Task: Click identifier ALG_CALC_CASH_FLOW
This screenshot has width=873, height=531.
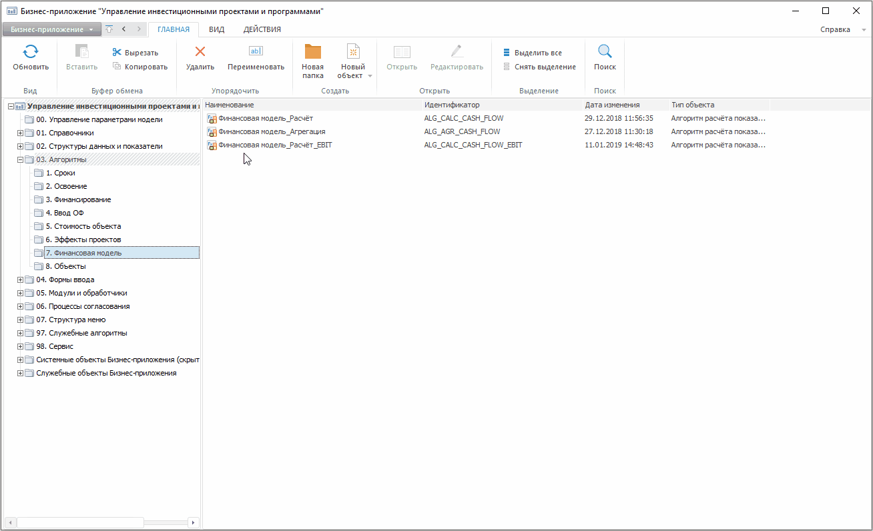Action: click(x=464, y=118)
